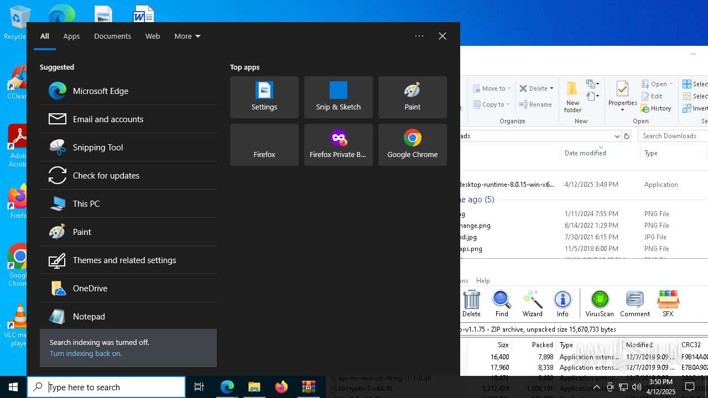Launch Notepad from suggestions
The width and height of the screenshot is (708, 398).
tap(128, 316)
